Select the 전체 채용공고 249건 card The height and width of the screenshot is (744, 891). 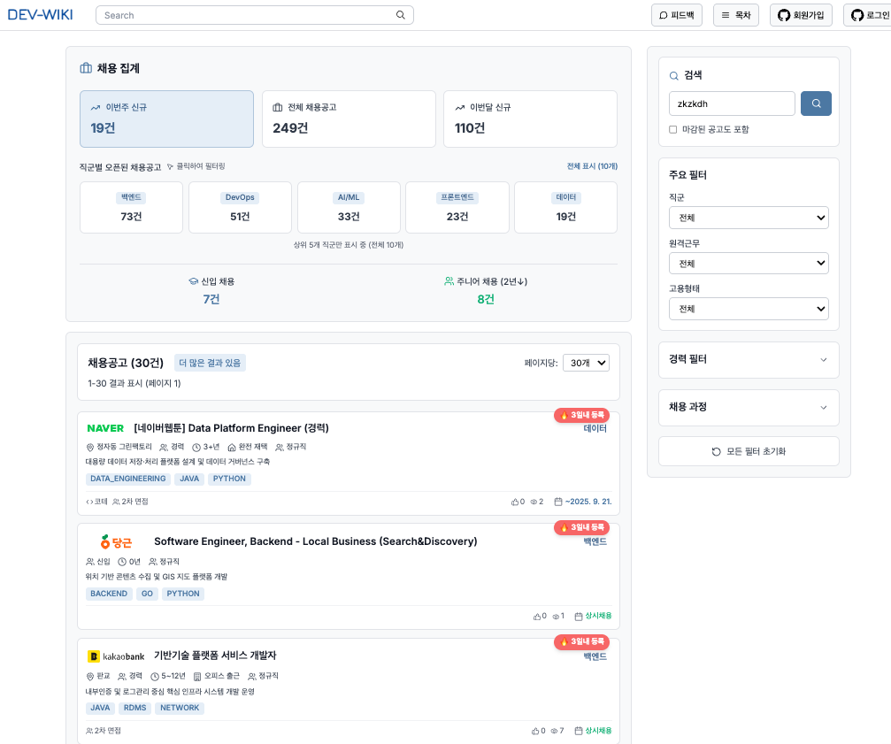tap(349, 119)
